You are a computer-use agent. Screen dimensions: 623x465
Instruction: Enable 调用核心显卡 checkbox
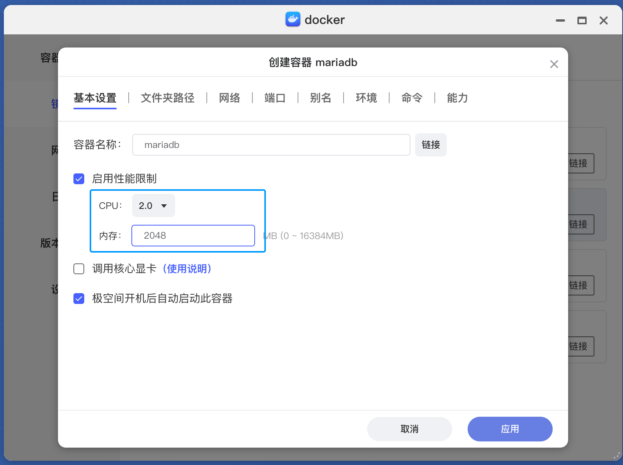[x=79, y=269]
